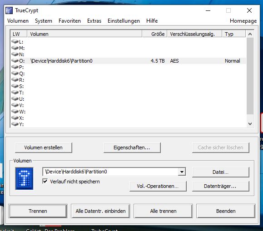Sort by the LW column header
This screenshot has width=263, height=231.
click(x=19, y=34)
